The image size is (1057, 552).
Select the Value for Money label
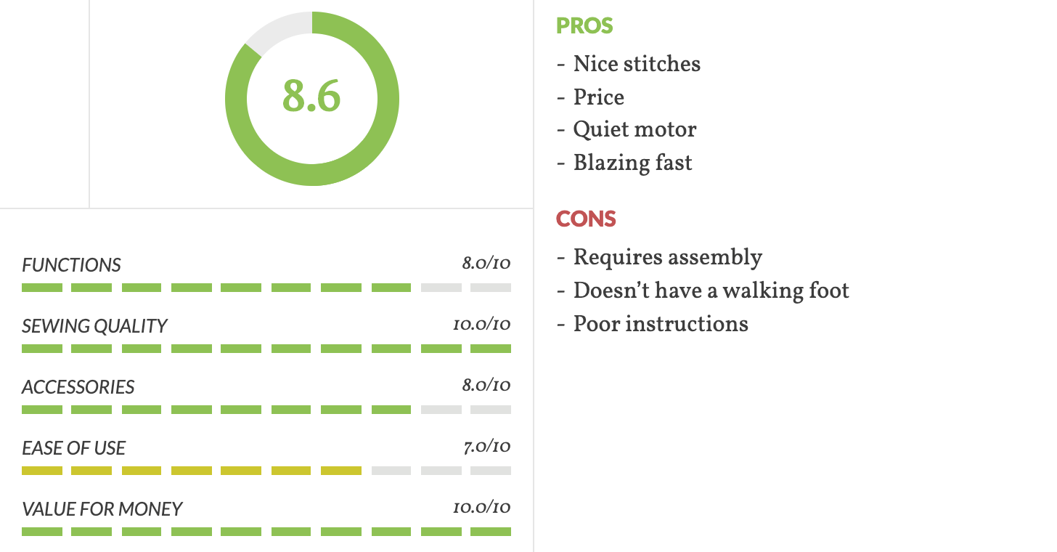pyautogui.click(x=102, y=509)
